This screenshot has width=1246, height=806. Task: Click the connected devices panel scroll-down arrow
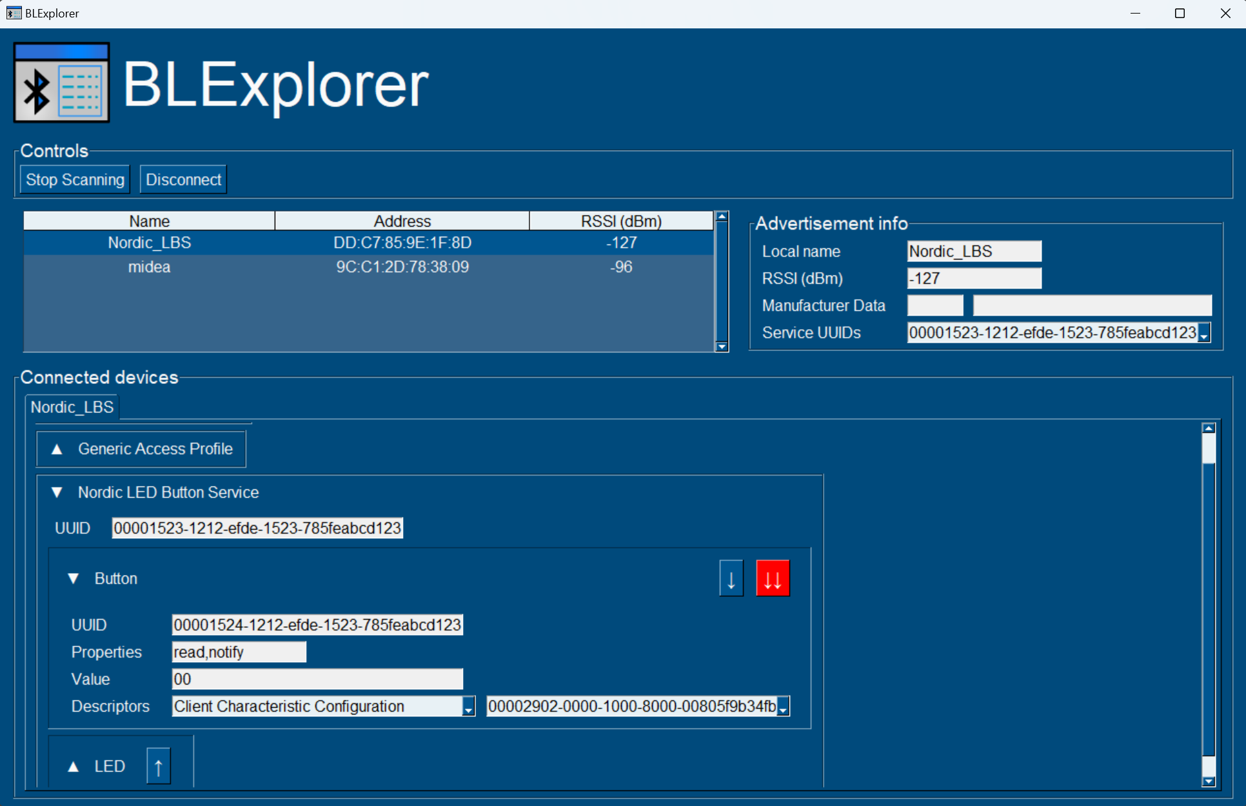coord(1209,781)
